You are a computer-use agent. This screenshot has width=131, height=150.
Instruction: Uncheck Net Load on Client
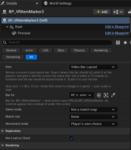(x=71, y=138)
